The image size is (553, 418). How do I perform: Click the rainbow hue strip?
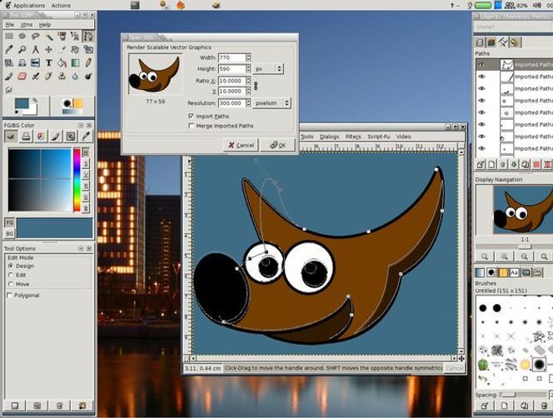pos(77,180)
